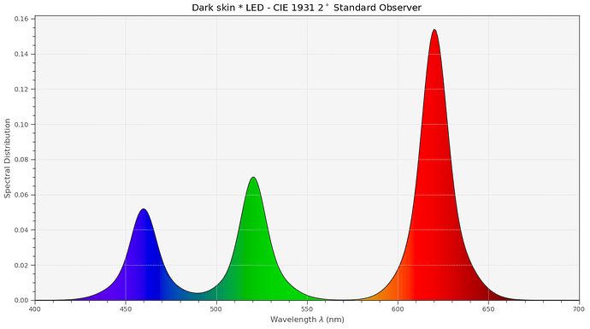Click the 550 tick label on x-axis

point(307,309)
